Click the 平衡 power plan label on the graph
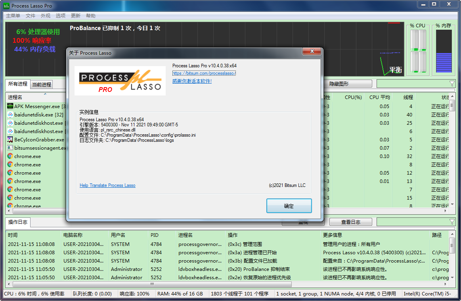This screenshot has width=461, height=301. [396, 70]
